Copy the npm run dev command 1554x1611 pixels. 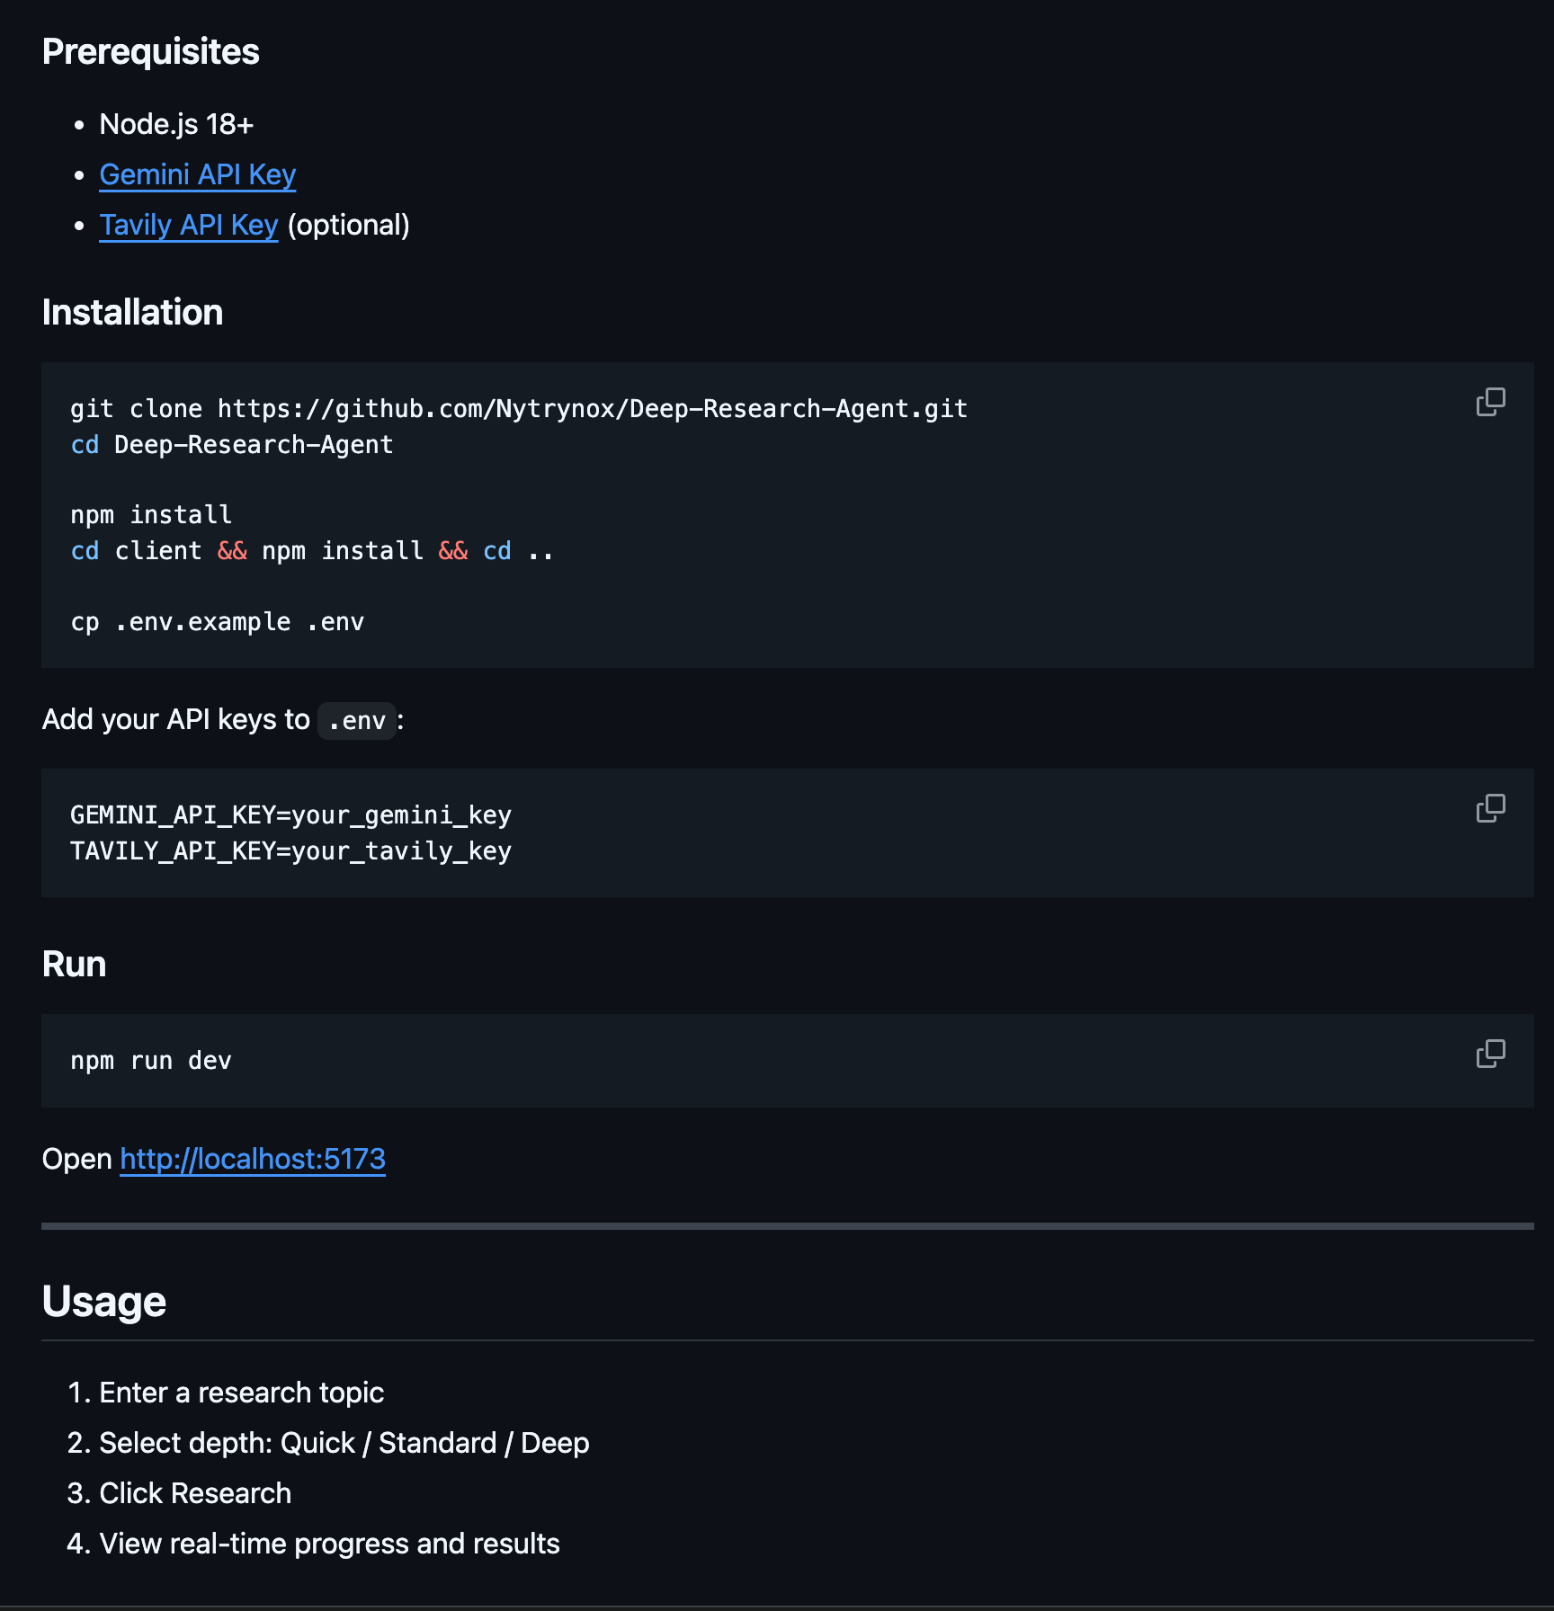coord(1490,1054)
